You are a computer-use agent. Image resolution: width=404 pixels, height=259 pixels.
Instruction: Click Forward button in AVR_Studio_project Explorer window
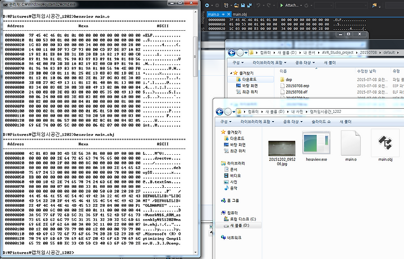click(x=240, y=53)
